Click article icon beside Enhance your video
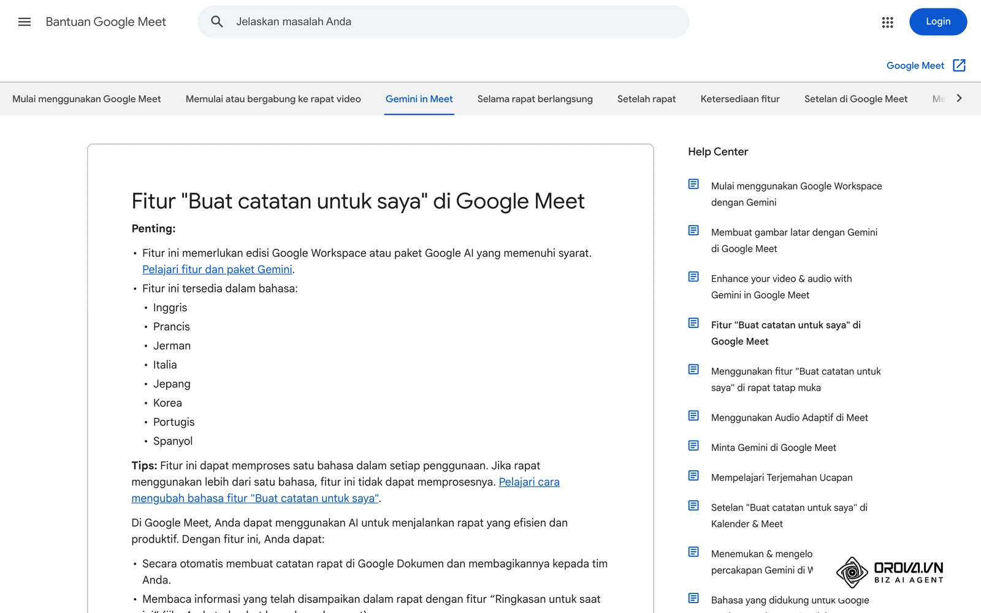 (693, 276)
